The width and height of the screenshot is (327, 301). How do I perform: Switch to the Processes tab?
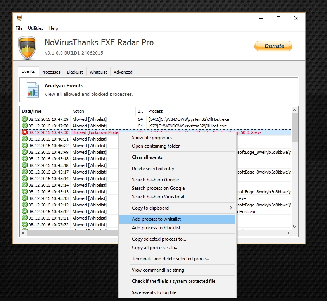[x=51, y=72]
